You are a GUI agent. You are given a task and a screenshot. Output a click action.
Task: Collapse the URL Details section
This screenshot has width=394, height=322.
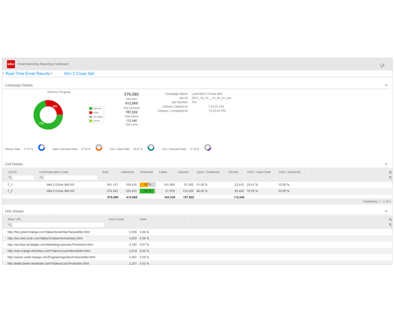(x=386, y=211)
